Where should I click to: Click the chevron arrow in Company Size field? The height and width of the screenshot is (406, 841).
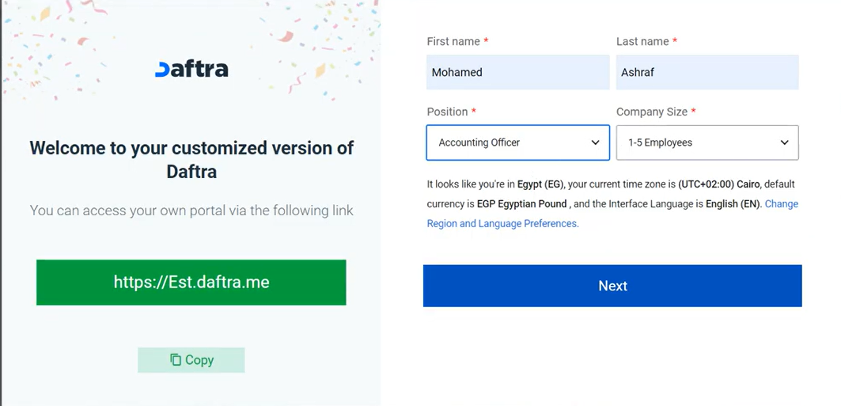tap(785, 143)
